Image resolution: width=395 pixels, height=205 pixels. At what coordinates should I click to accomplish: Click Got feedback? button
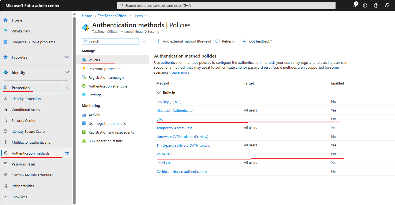coord(257,41)
